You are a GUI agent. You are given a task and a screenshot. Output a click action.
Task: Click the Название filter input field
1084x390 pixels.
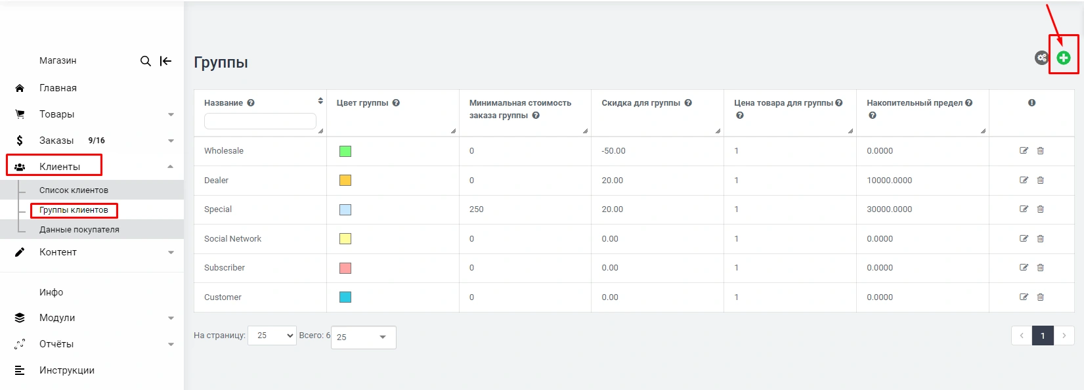(x=260, y=121)
